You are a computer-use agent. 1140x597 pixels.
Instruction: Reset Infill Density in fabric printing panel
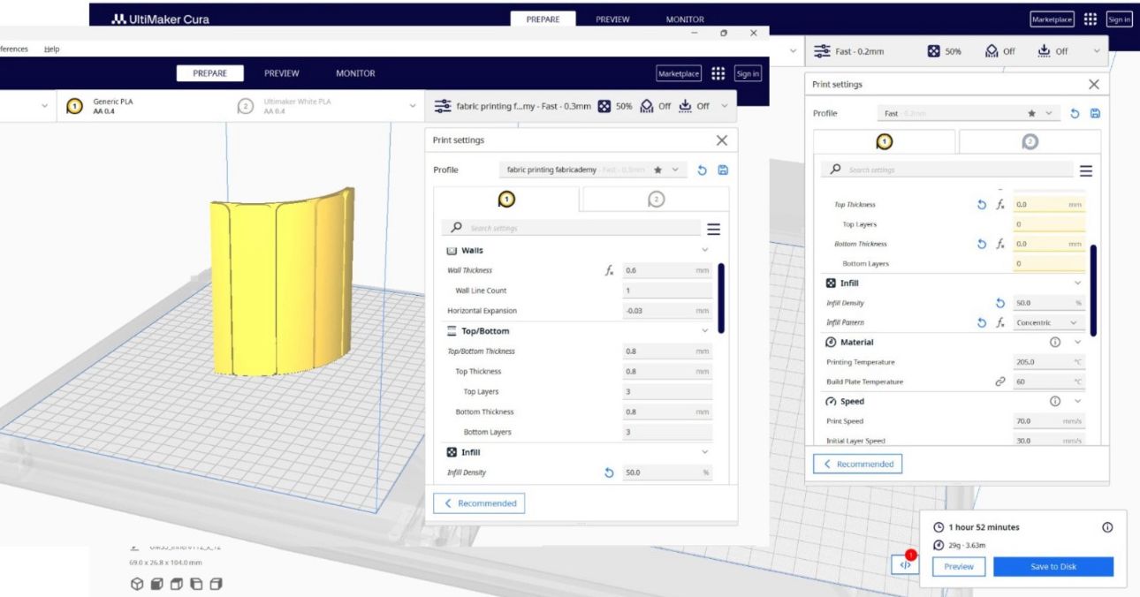click(608, 473)
